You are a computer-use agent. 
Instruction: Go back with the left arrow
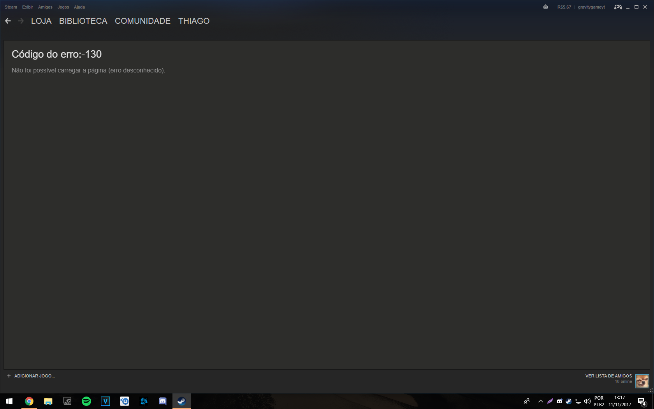tap(8, 21)
